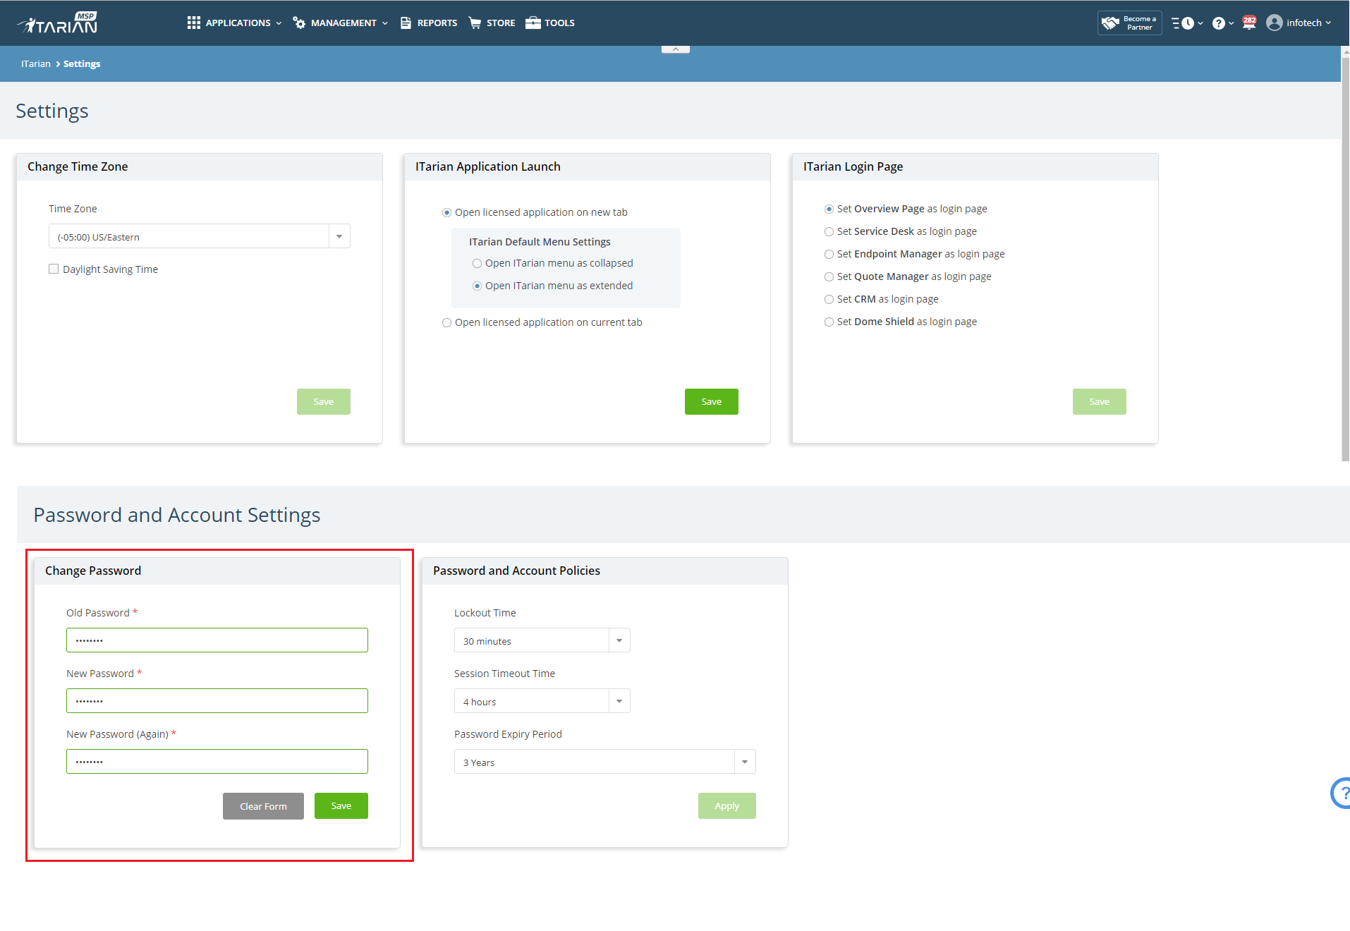The width and height of the screenshot is (1350, 931).
Task: Open the floating help bubble icon
Action: [1340, 793]
